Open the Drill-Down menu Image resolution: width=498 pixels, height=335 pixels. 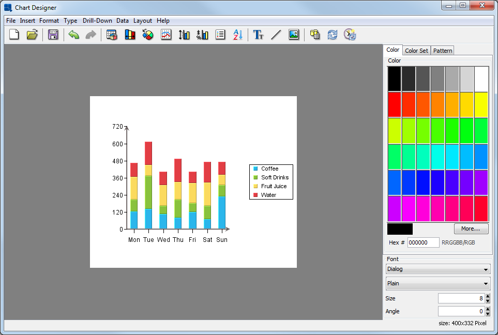(x=98, y=21)
